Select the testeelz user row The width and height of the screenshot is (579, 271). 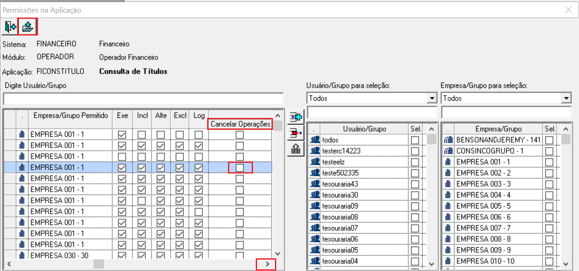[367, 162]
